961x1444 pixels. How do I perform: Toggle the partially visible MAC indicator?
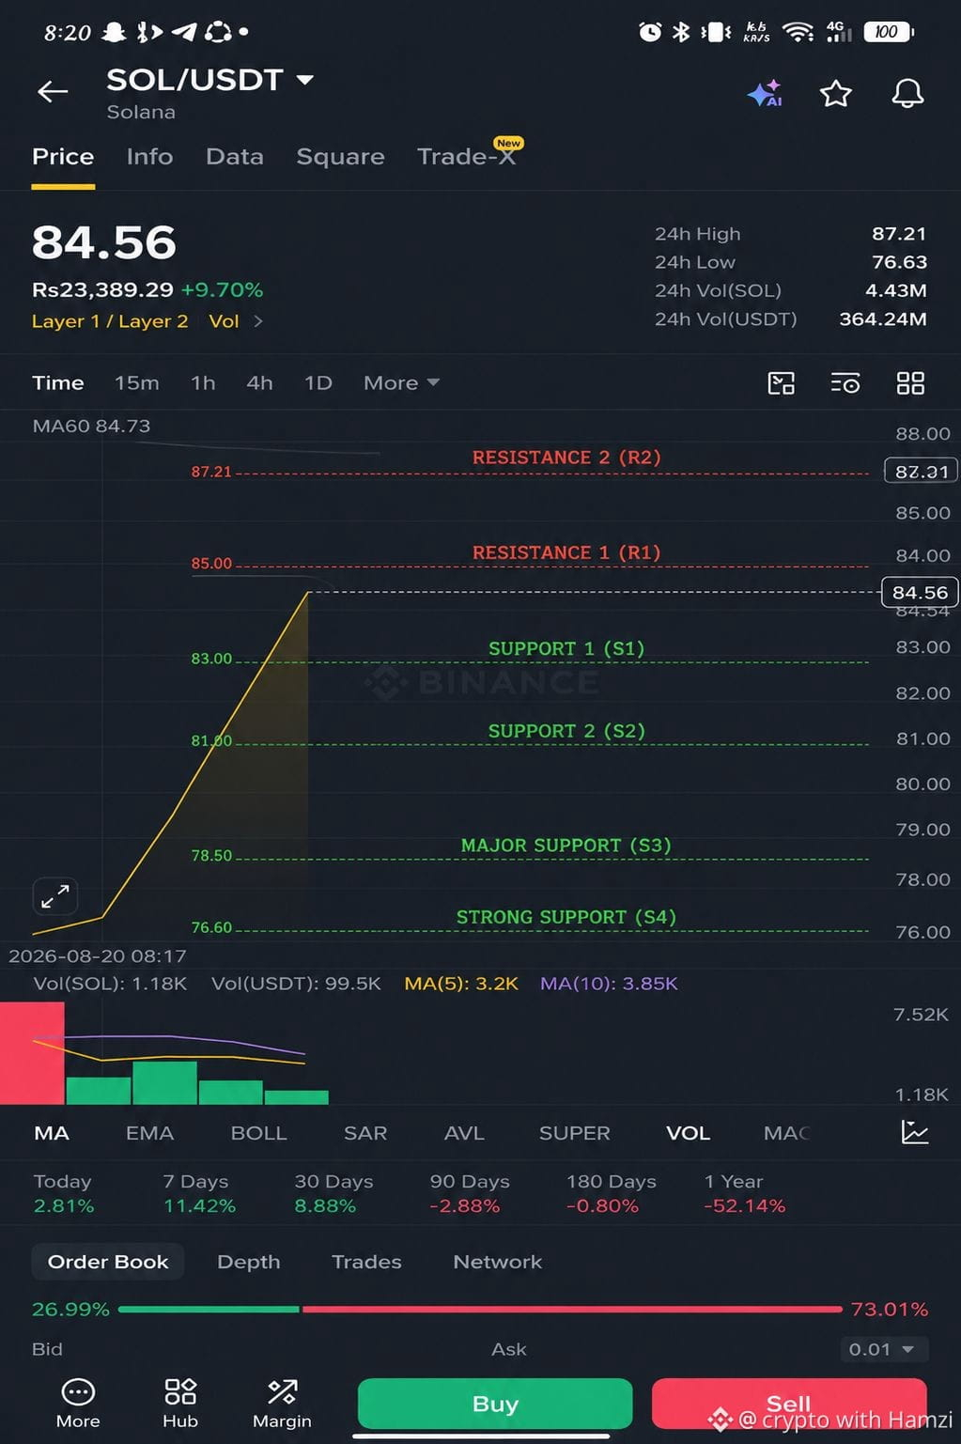pos(786,1133)
